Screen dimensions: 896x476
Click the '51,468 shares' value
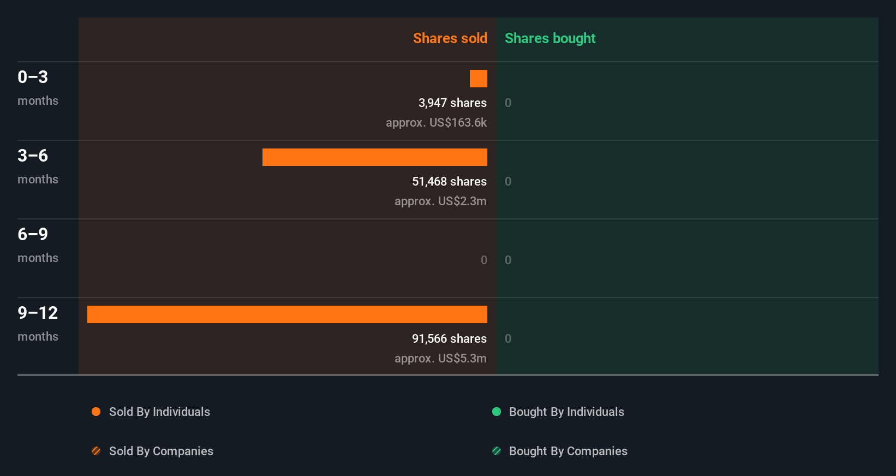[x=449, y=181]
